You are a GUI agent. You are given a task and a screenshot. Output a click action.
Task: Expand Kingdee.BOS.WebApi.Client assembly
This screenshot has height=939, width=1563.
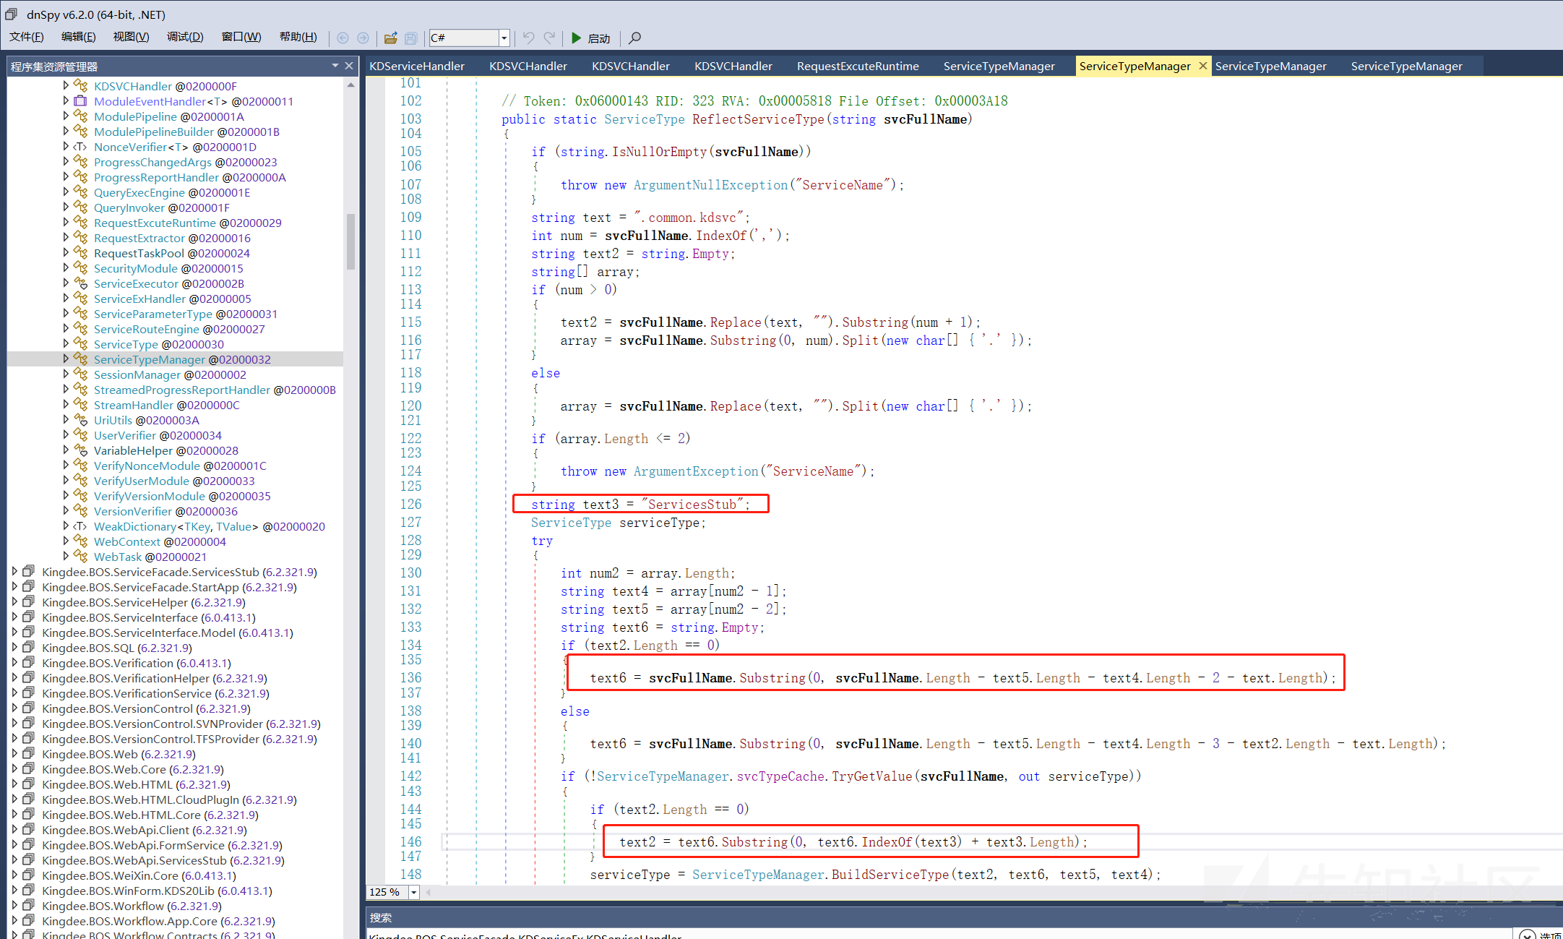pyautogui.click(x=14, y=829)
